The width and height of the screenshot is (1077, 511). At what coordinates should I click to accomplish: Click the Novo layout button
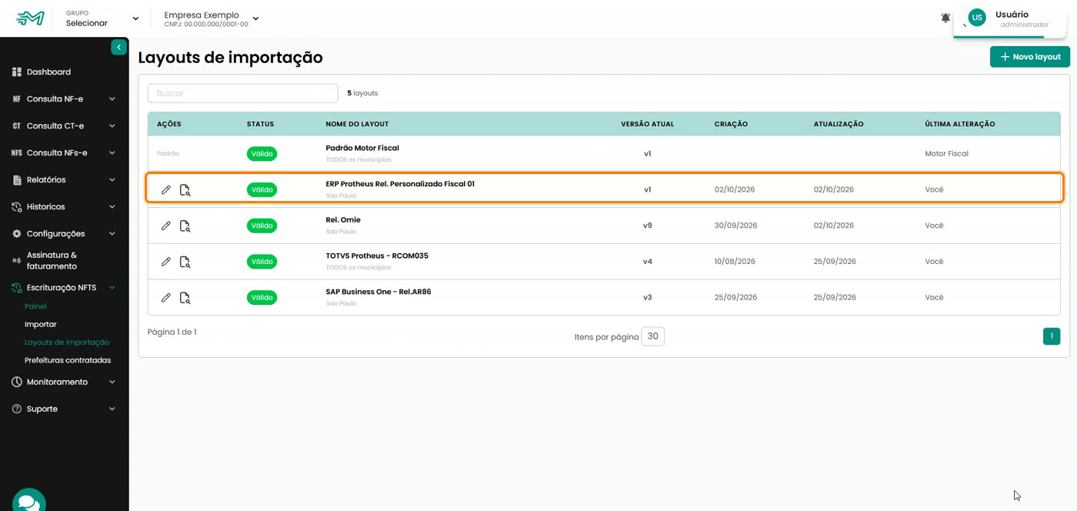point(1030,57)
